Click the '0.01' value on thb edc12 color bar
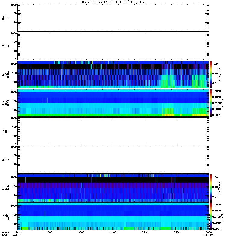 [215, 83]
